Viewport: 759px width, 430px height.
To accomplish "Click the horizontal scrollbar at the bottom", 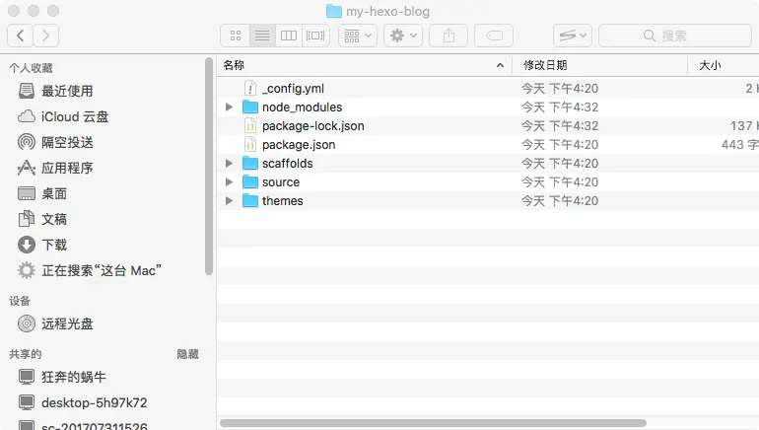I will pos(434,423).
